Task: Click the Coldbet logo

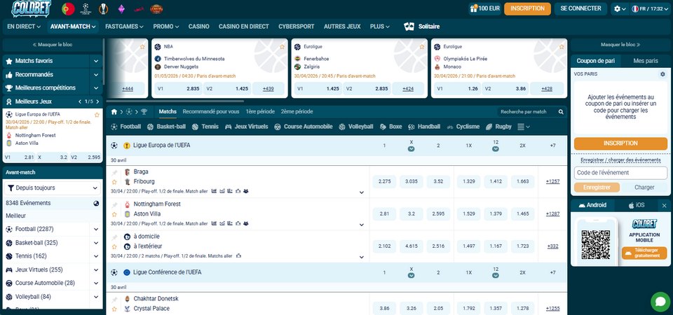Action: 31,8
